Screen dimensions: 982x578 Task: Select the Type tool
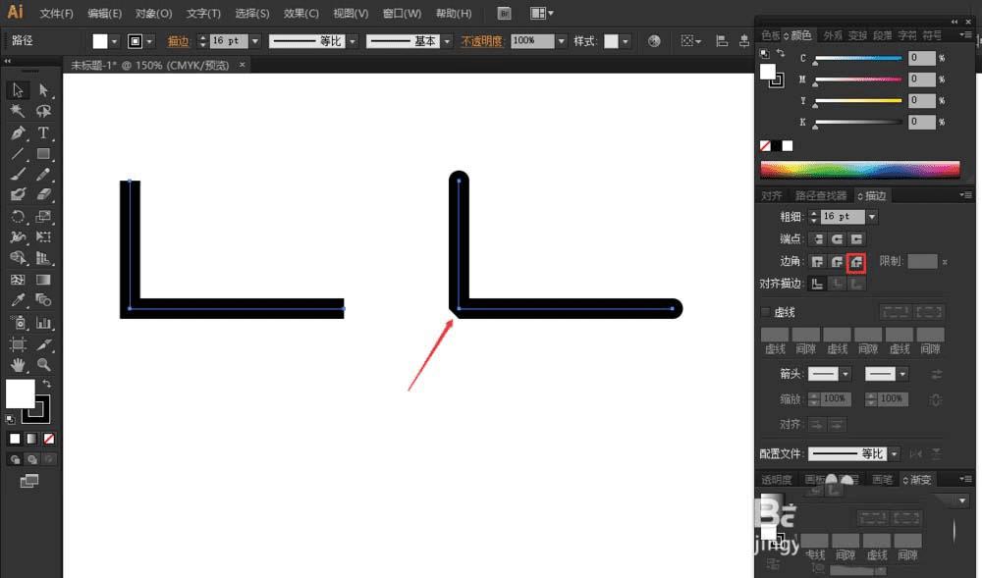tap(44, 131)
